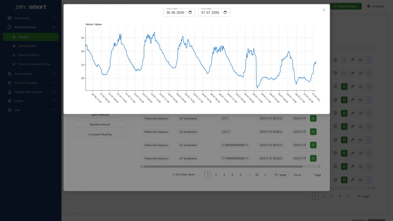393x221 pixels.
Task: Click the key icon in the bottom device row
Action: click(352, 180)
